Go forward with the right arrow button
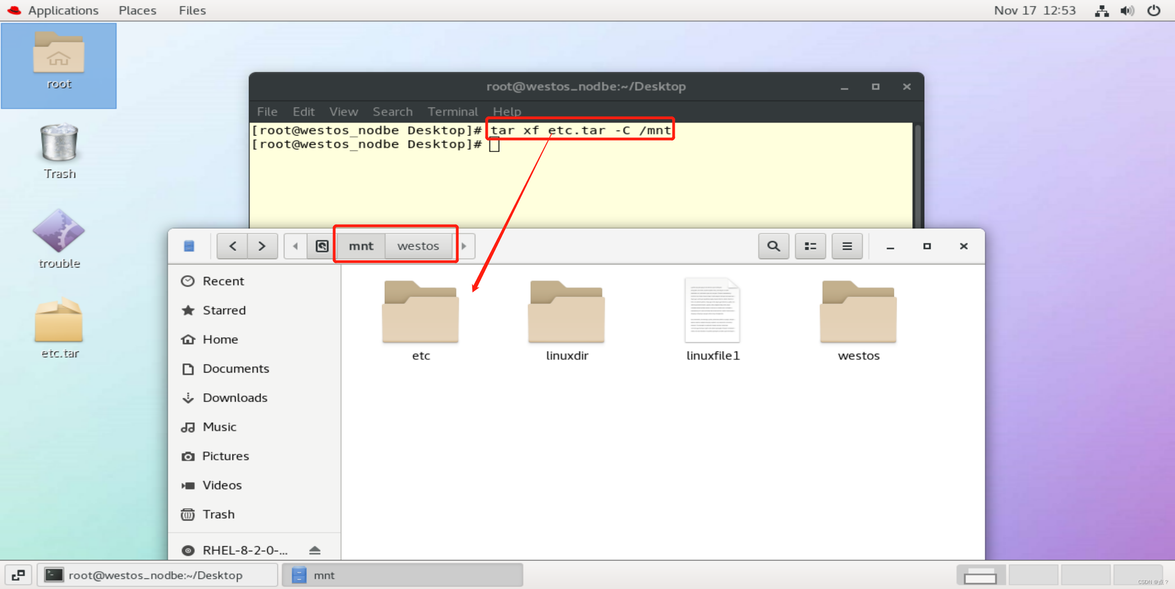The height and width of the screenshot is (589, 1175). [x=262, y=246]
